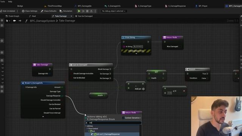Image resolution: width=242 pixels, height=136 pixels.
Task: Expand Print String advanced options chevron
Action: [136, 54]
